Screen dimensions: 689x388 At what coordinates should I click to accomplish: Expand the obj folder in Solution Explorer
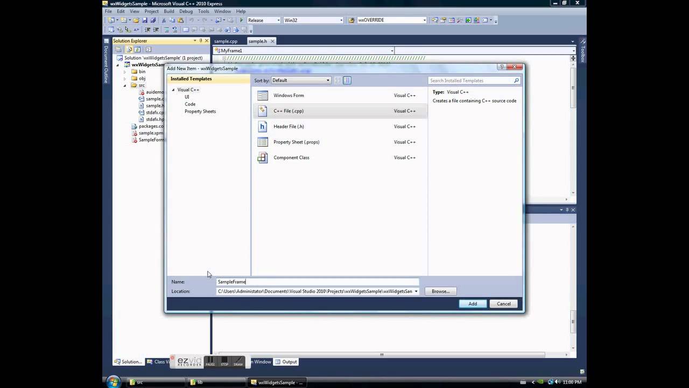[125, 79]
